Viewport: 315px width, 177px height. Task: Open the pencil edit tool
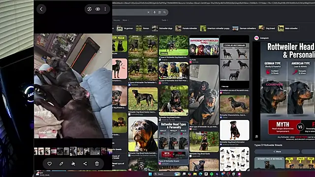(61, 164)
